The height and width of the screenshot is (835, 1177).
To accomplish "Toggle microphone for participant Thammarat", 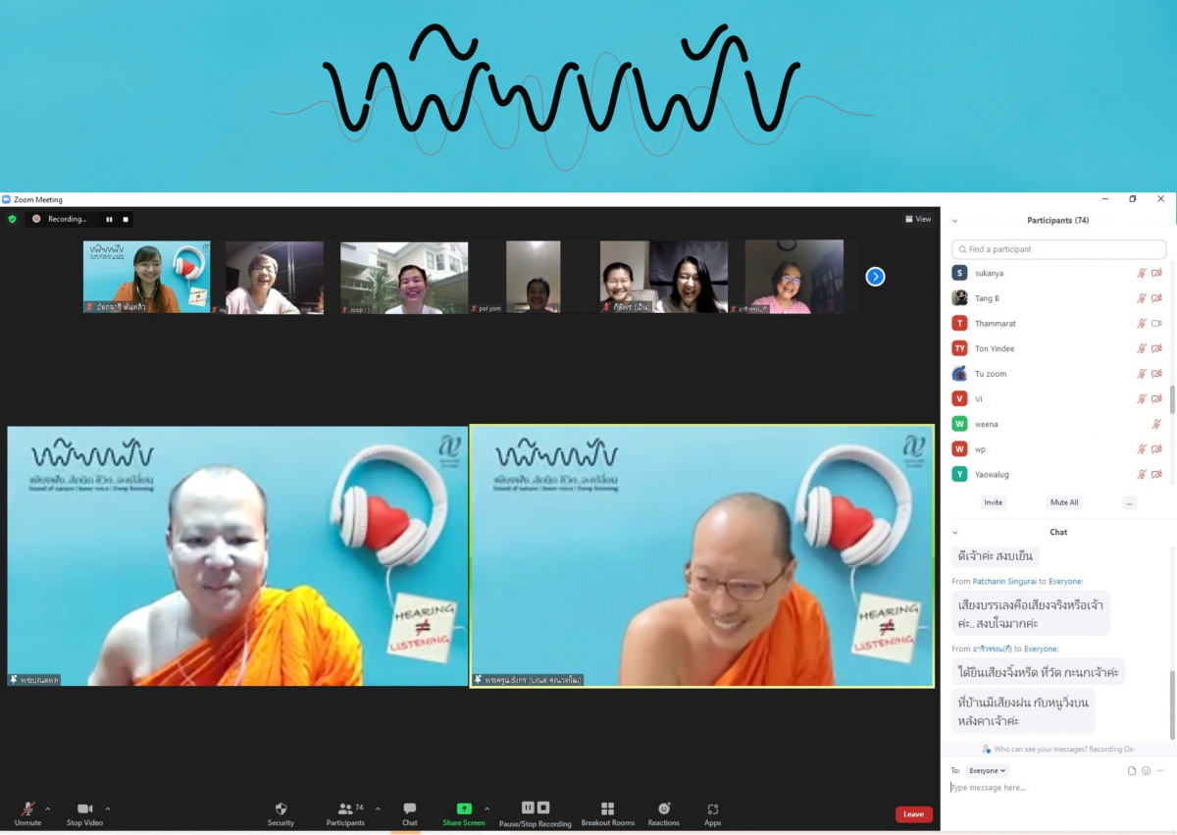I will [x=1141, y=324].
